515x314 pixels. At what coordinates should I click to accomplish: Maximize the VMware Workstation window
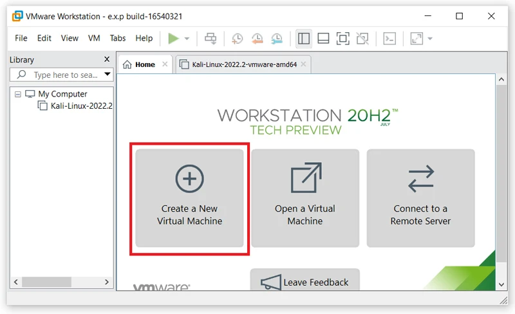(459, 16)
